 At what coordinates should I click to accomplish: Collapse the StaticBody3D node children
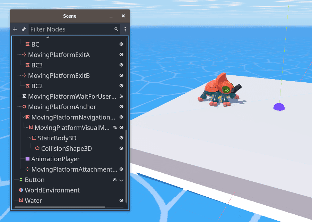click(30, 138)
